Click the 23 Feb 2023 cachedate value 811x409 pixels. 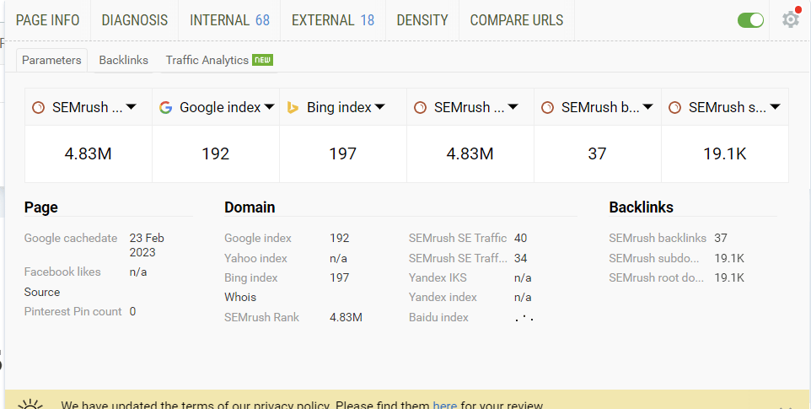coord(147,245)
